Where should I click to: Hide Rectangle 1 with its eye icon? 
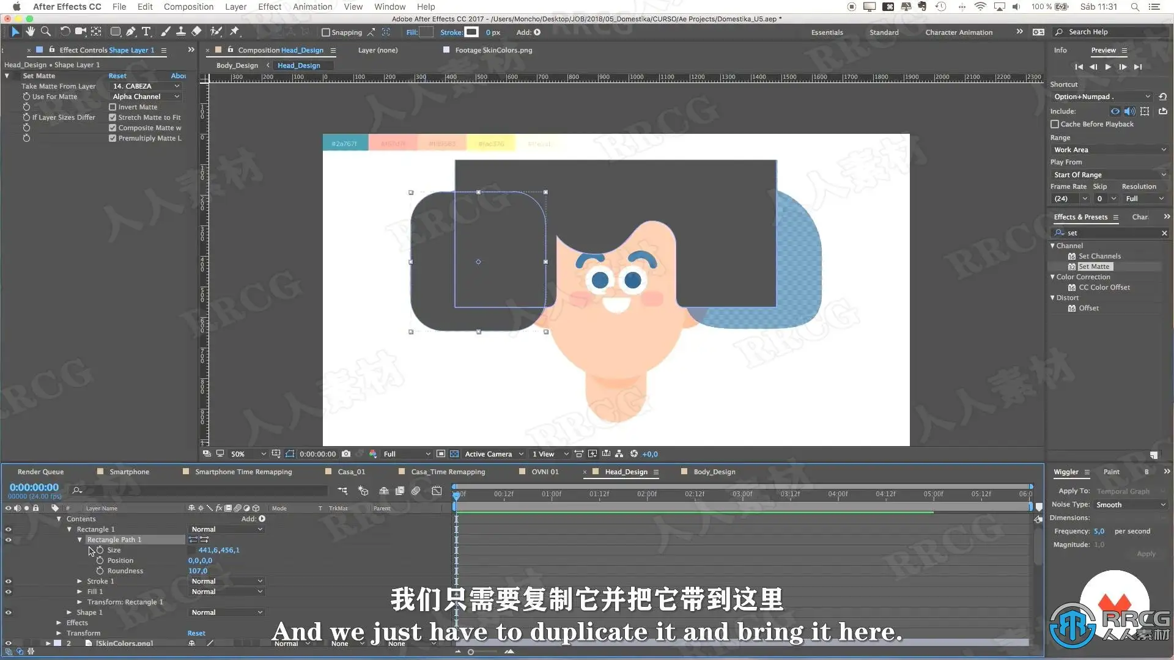[9, 530]
